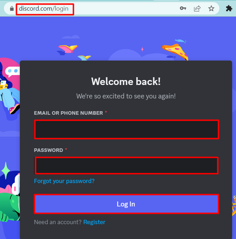Click the blue fish above the pizza
Viewport: 236px width, 239px height.
point(180,41)
